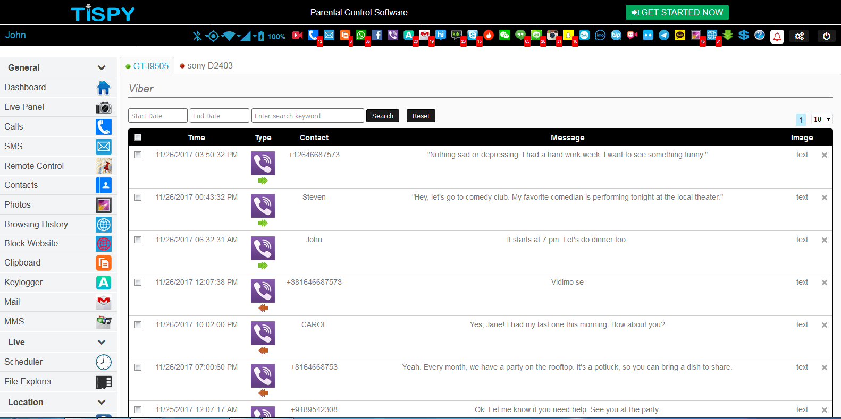Open the rows-per-page dropdown showing 10
Image resolution: width=841 pixels, height=419 pixels.
[x=822, y=119]
